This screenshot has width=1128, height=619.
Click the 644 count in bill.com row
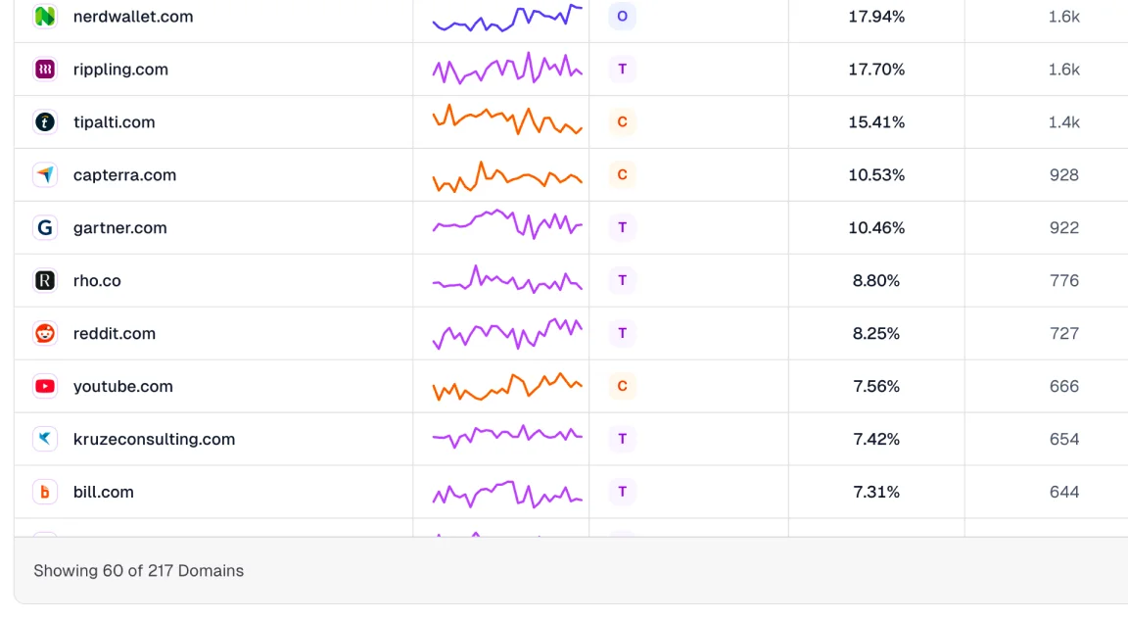click(x=1063, y=493)
